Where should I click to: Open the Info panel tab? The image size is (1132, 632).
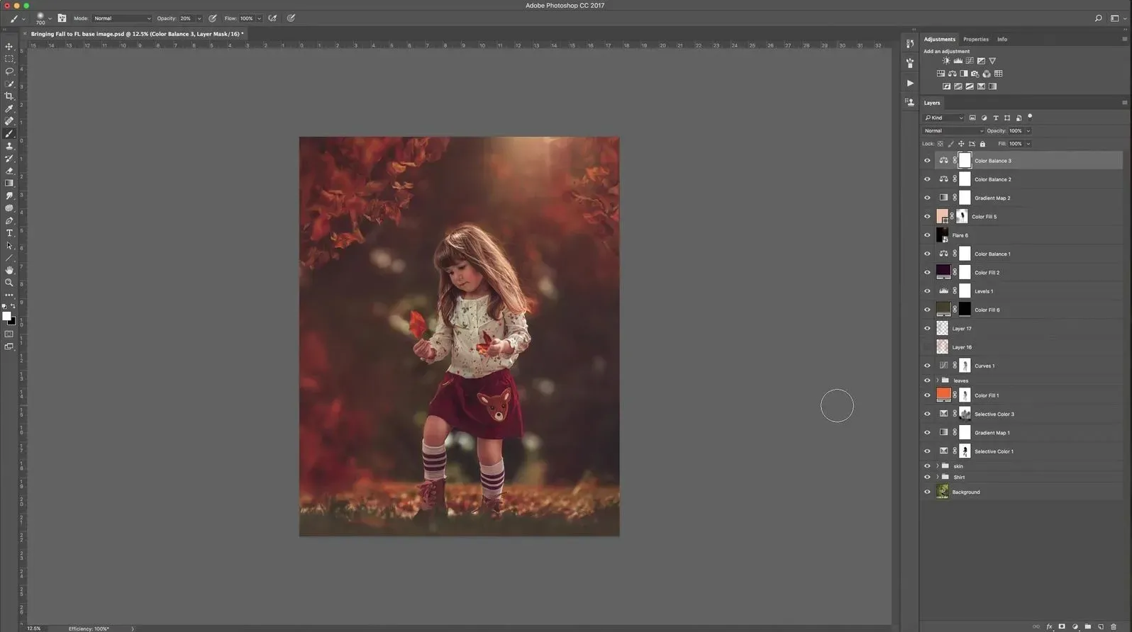[1001, 40]
